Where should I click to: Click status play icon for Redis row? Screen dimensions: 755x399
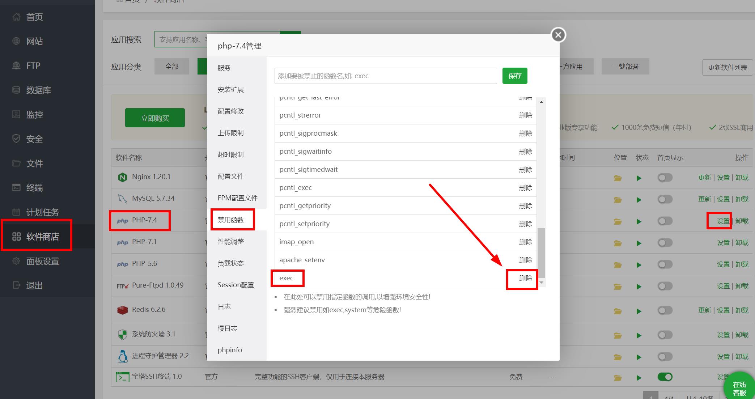(x=639, y=311)
